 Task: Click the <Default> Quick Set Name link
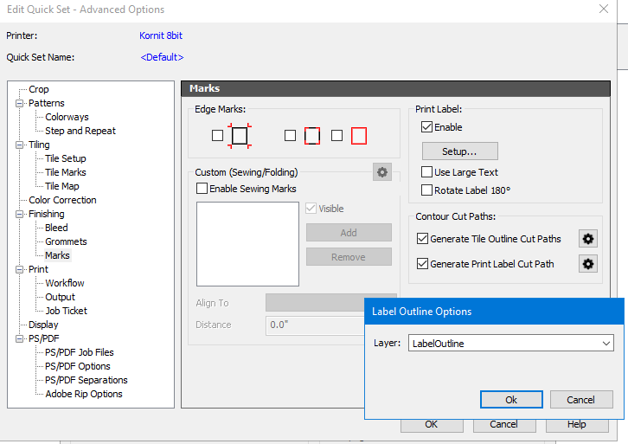162,57
